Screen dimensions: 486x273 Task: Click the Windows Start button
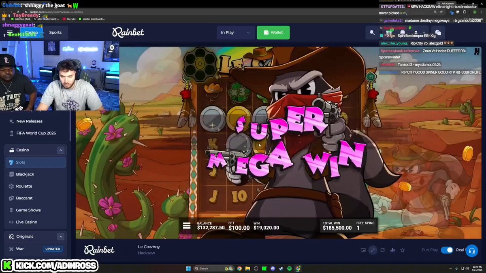[188, 268]
